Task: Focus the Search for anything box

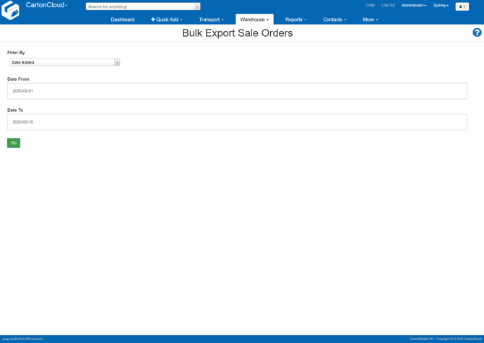Action: pyautogui.click(x=140, y=6)
